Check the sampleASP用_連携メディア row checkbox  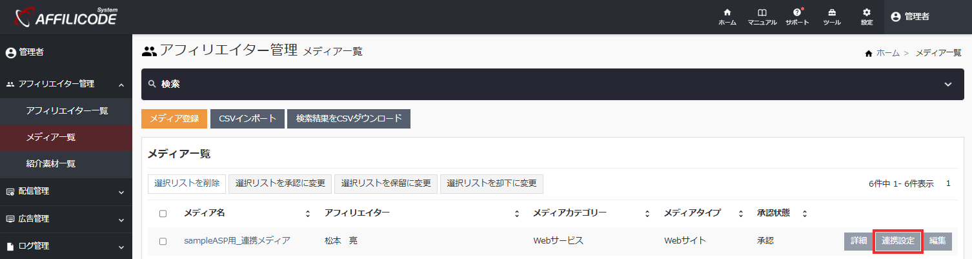click(163, 242)
